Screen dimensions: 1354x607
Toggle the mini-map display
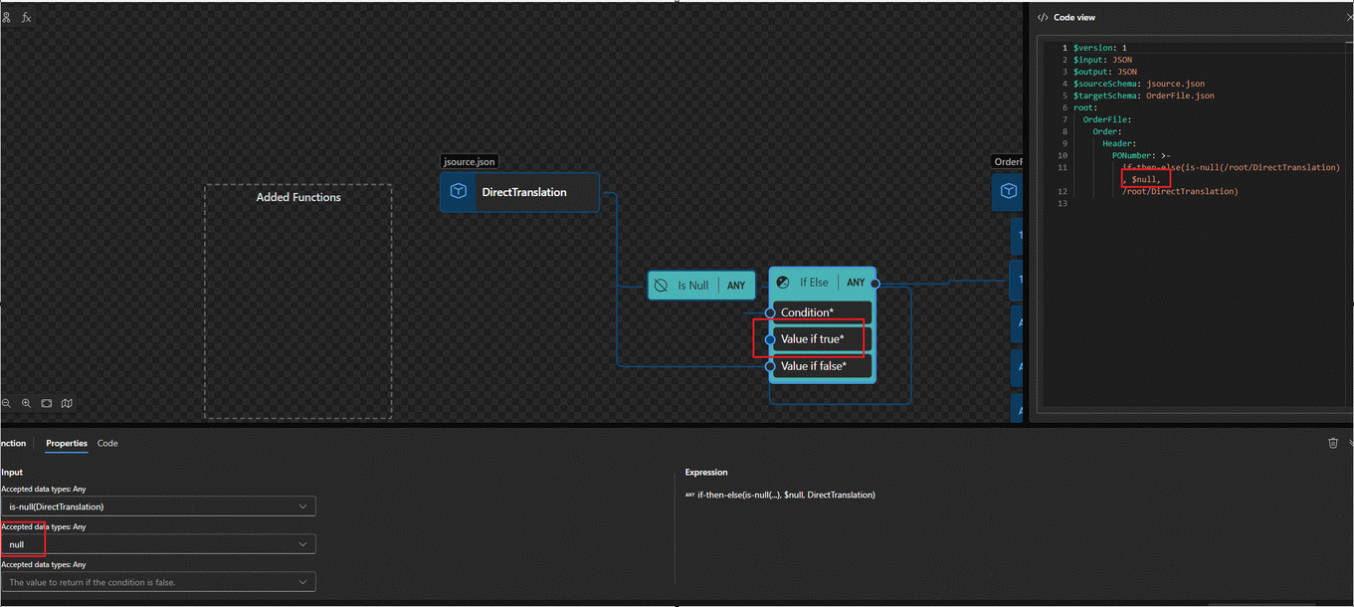(x=67, y=403)
